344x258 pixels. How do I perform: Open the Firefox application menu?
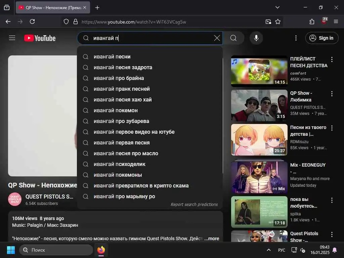tap(336, 21)
